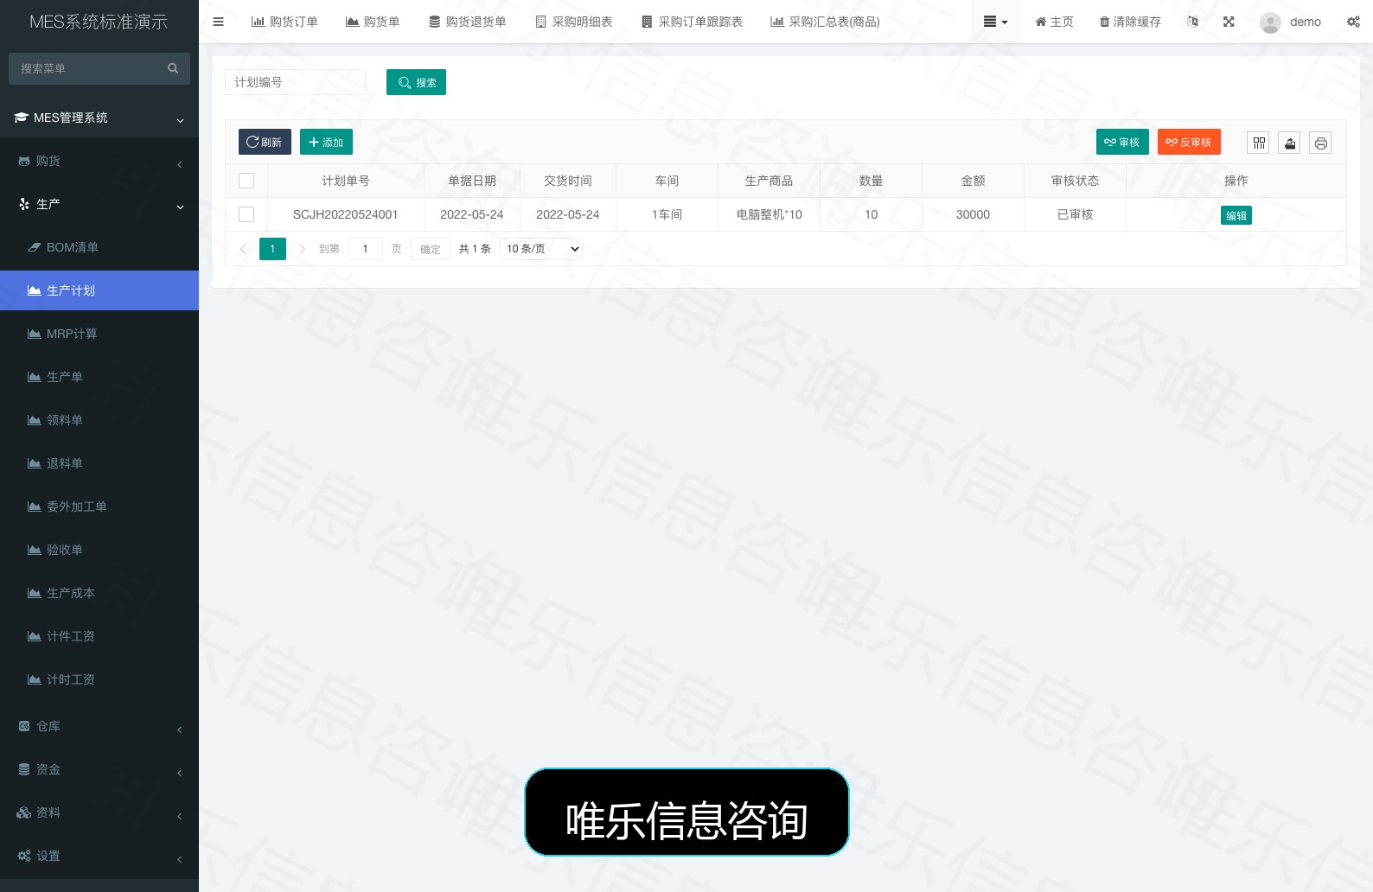The width and height of the screenshot is (1373, 892).
Task: Click the green 搜索 search button
Action: click(x=416, y=82)
